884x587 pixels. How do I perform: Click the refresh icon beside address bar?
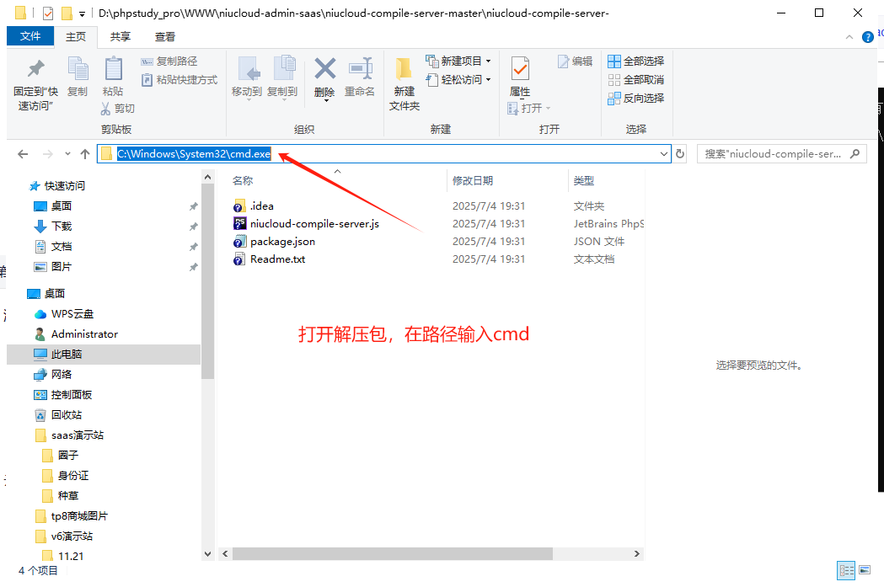[x=680, y=154]
